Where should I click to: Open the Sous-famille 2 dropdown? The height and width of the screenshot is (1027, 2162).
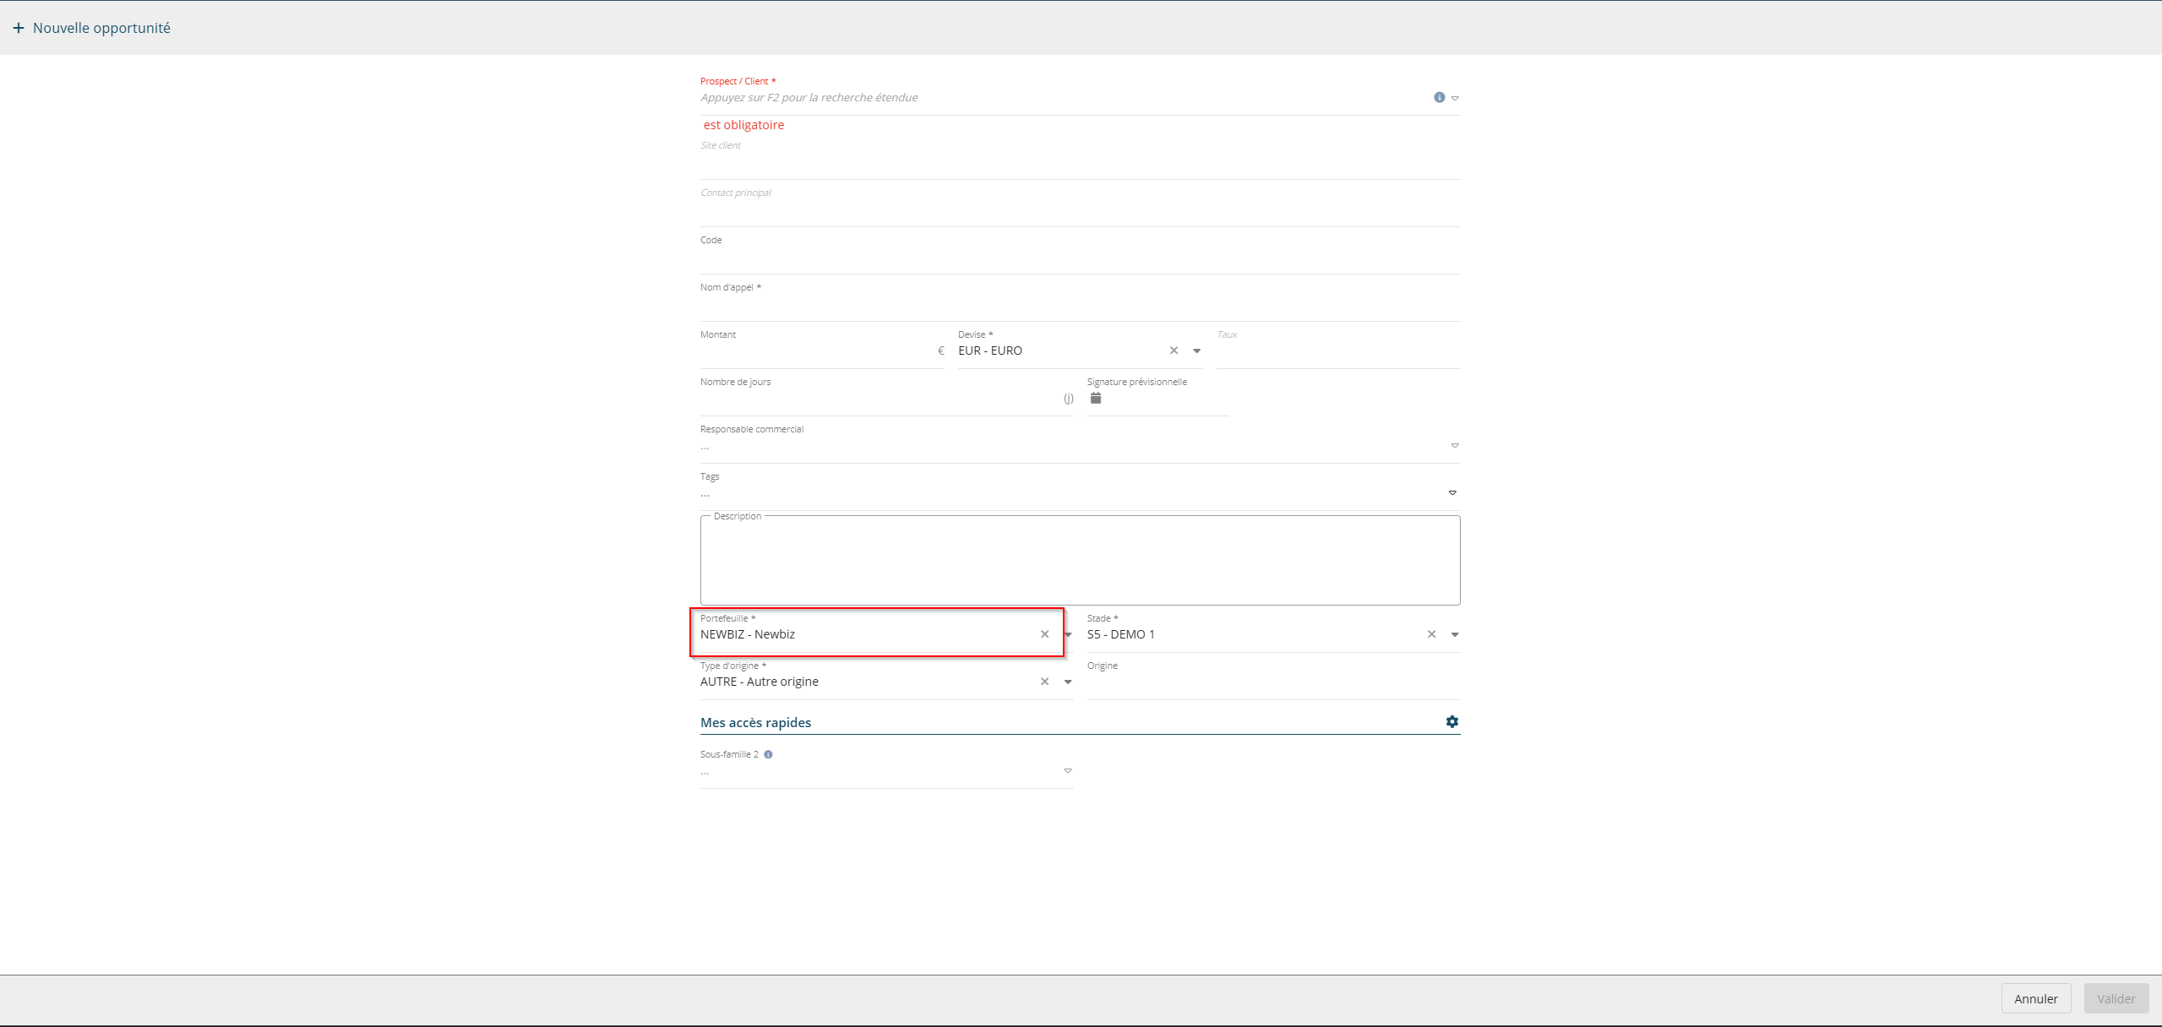tap(1068, 770)
